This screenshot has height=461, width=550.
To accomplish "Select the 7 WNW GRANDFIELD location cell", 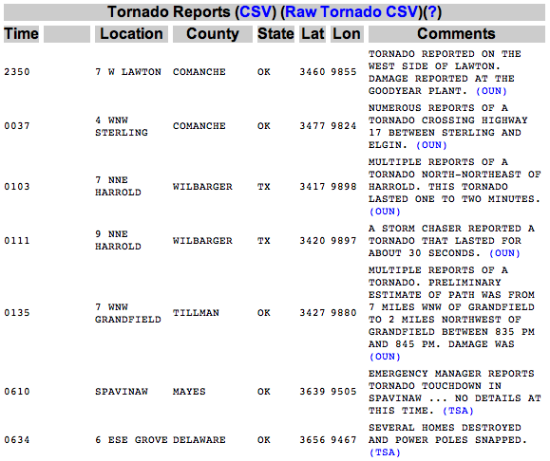I will [x=128, y=313].
